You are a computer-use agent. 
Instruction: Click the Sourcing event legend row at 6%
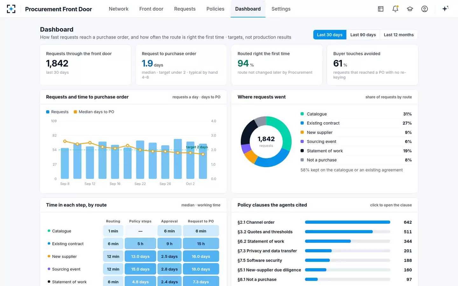[x=356, y=142]
